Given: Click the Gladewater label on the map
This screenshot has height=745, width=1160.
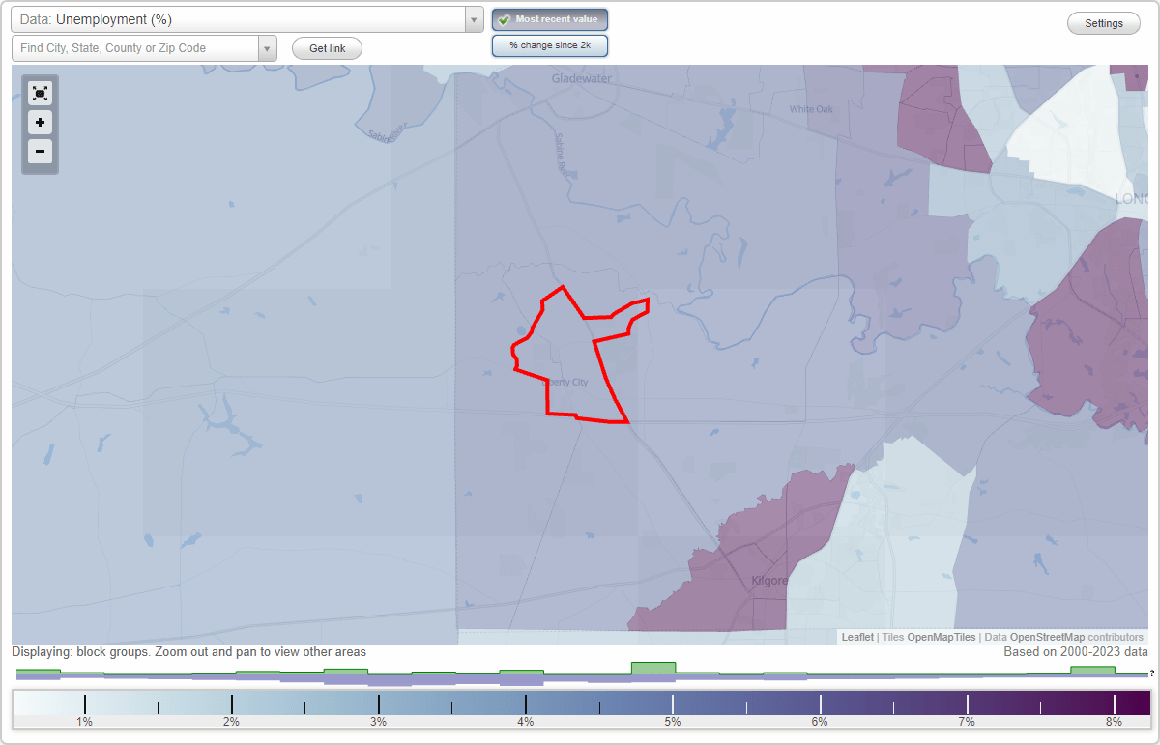Looking at the screenshot, I should (582, 78).
